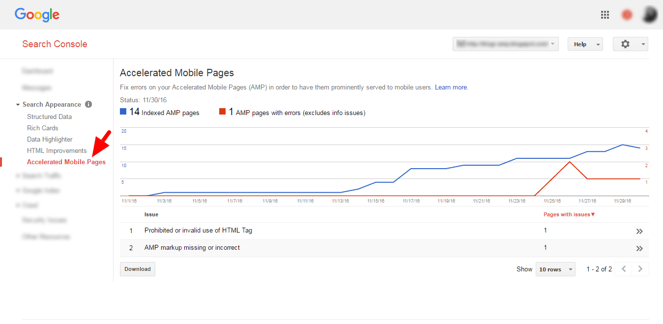Open the account profile avatar
663x324 pixels.
pyautogui.click(x=650, y=15)
